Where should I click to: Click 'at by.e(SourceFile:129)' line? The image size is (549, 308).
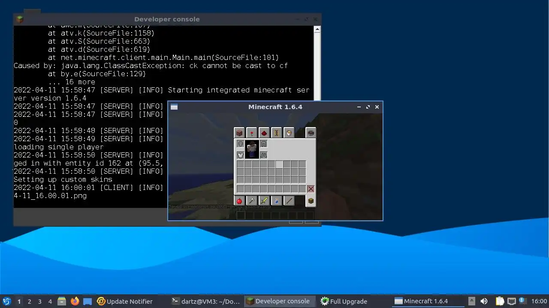[97, 74]
